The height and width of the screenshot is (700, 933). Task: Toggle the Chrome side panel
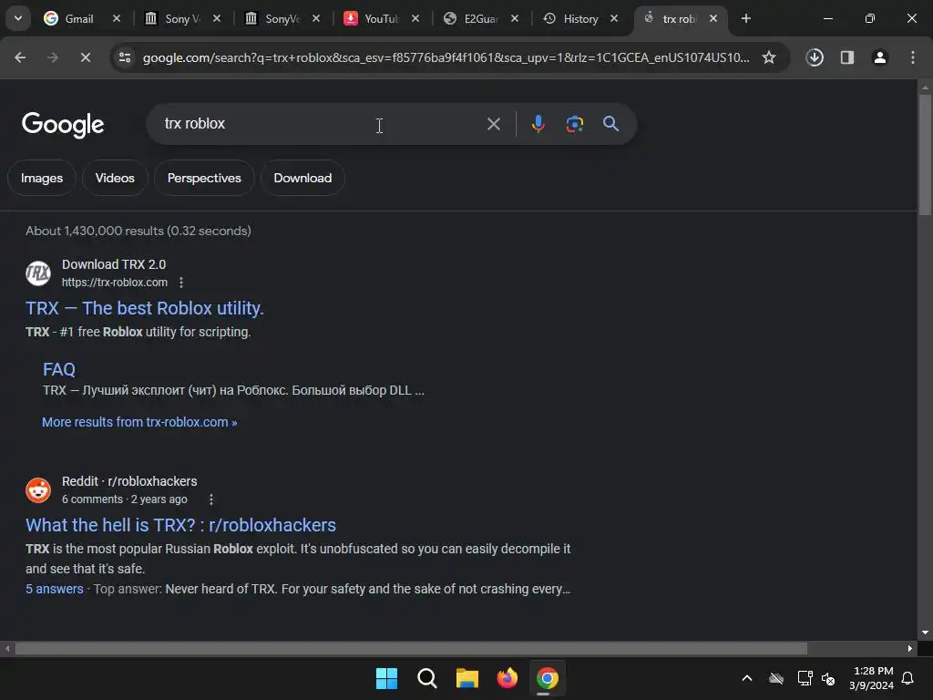tap(847, 57)
